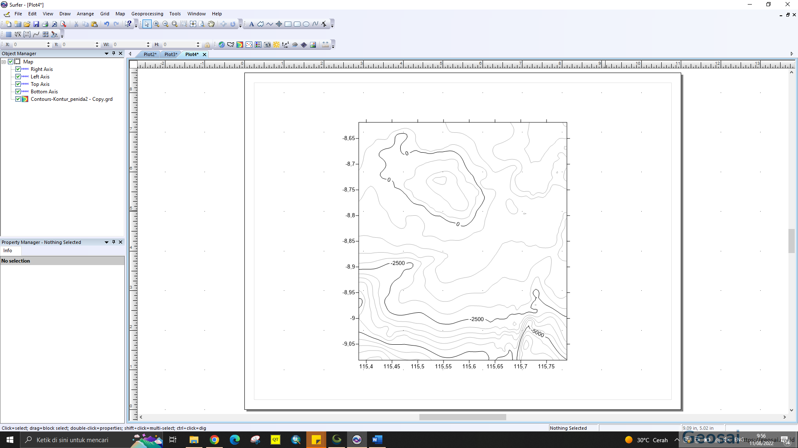This screenshot has width=798, height=448.
Task: Uncheck the Bottom Axis checkbox
Action: pyautogui.click(x=18, y=91)
